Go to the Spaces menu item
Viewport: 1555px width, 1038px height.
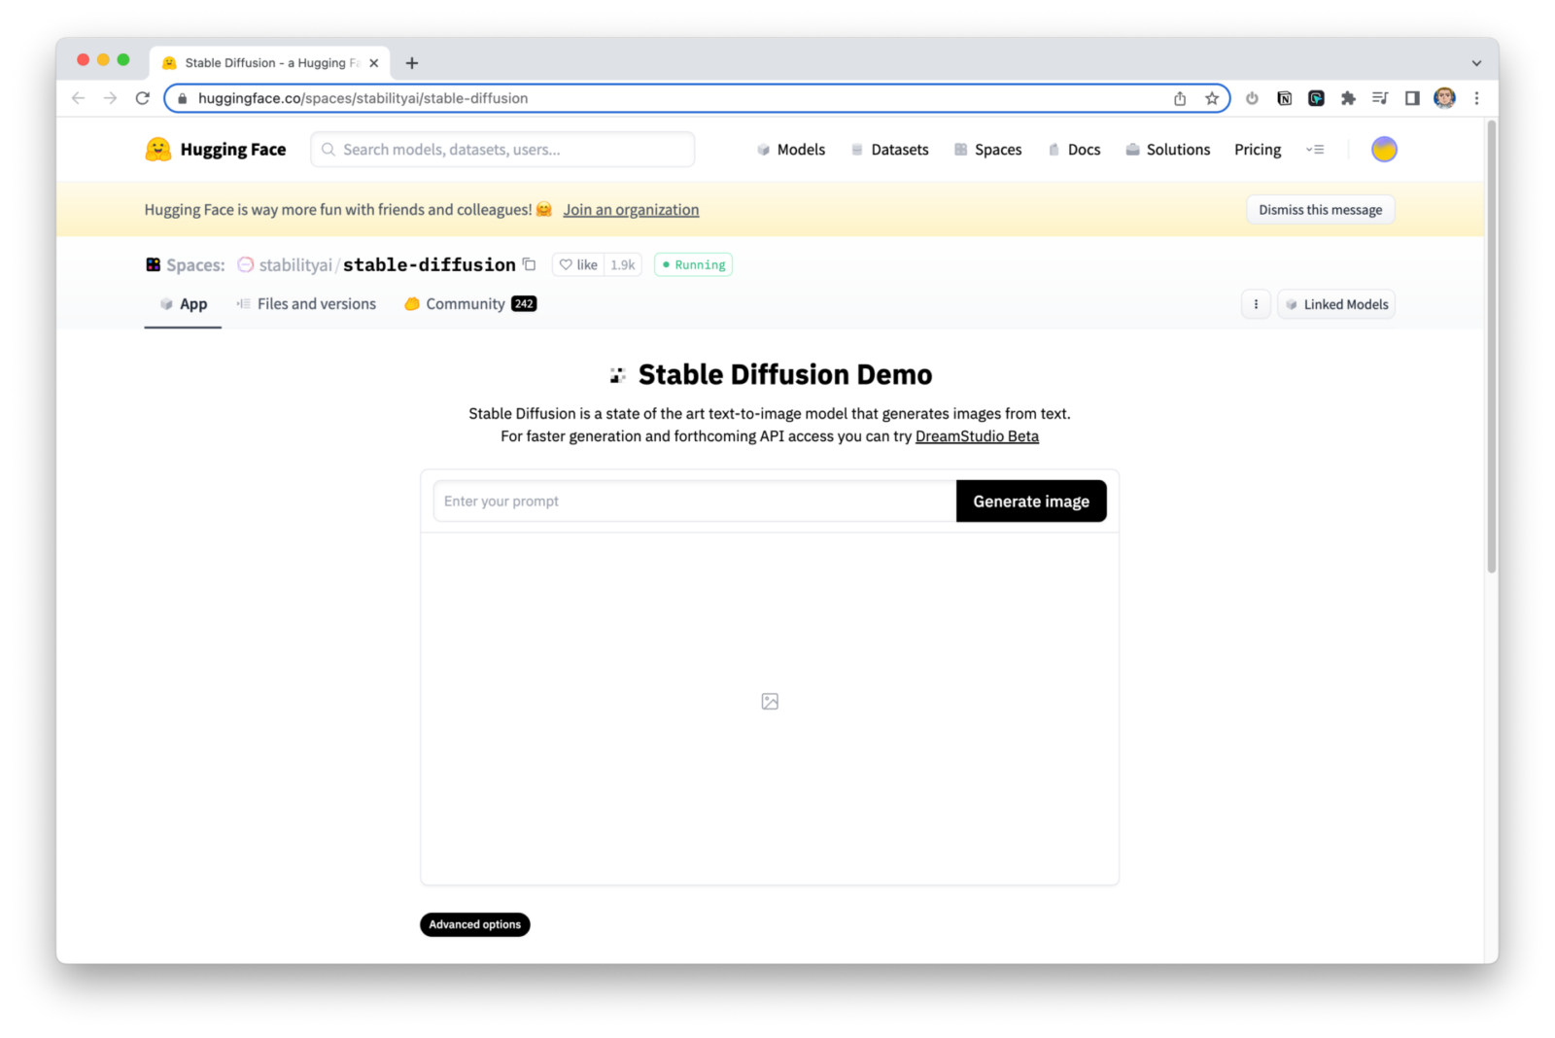987,150
